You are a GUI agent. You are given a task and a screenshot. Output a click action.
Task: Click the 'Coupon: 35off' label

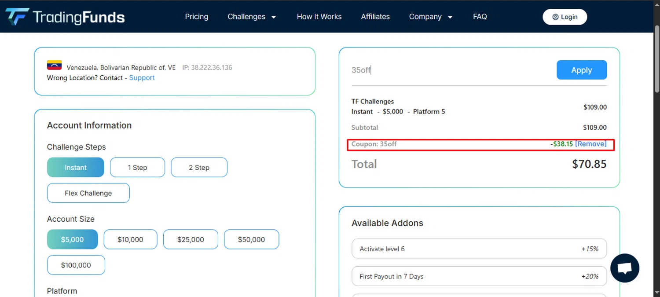[x=374, y=144]
